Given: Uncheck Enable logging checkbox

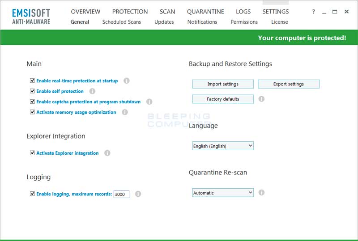Looking at the screenshot, I should tap(32, 194).
